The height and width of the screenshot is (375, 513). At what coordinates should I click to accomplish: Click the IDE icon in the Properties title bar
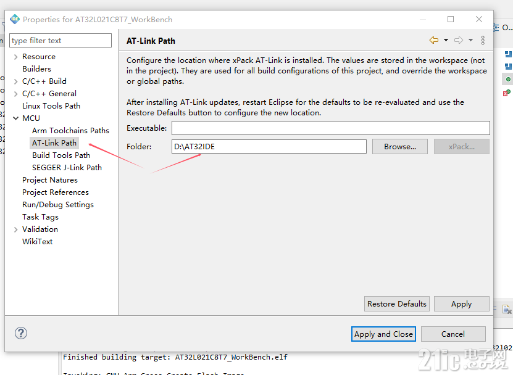click(15, 19)
